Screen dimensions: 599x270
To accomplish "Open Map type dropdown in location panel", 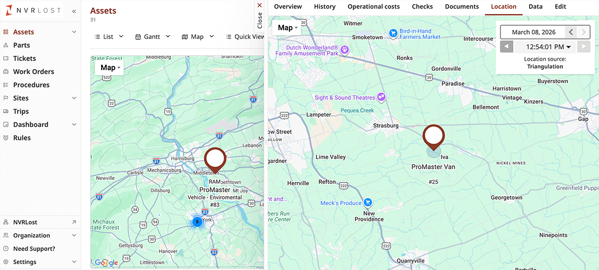I will (x=287, y=28).
